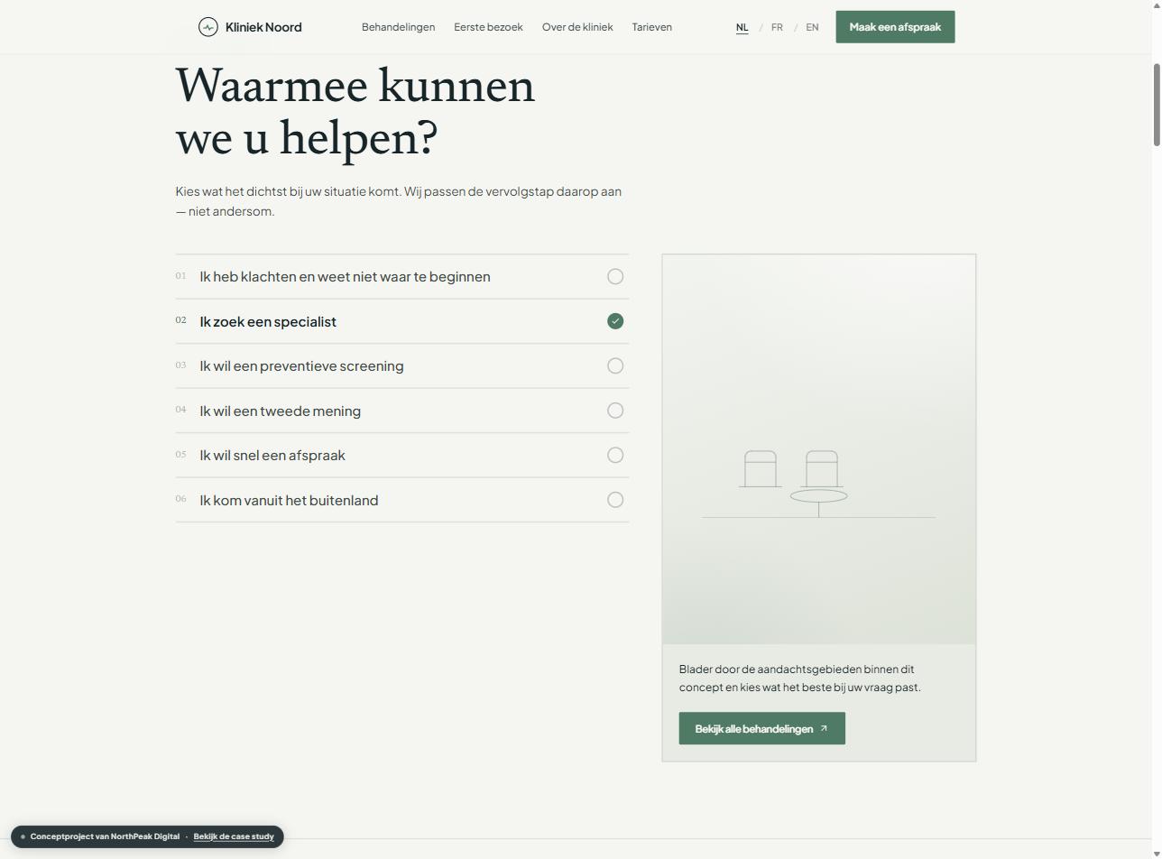Select radio for 'preventieve screening' option

click(x=615, y=366)
